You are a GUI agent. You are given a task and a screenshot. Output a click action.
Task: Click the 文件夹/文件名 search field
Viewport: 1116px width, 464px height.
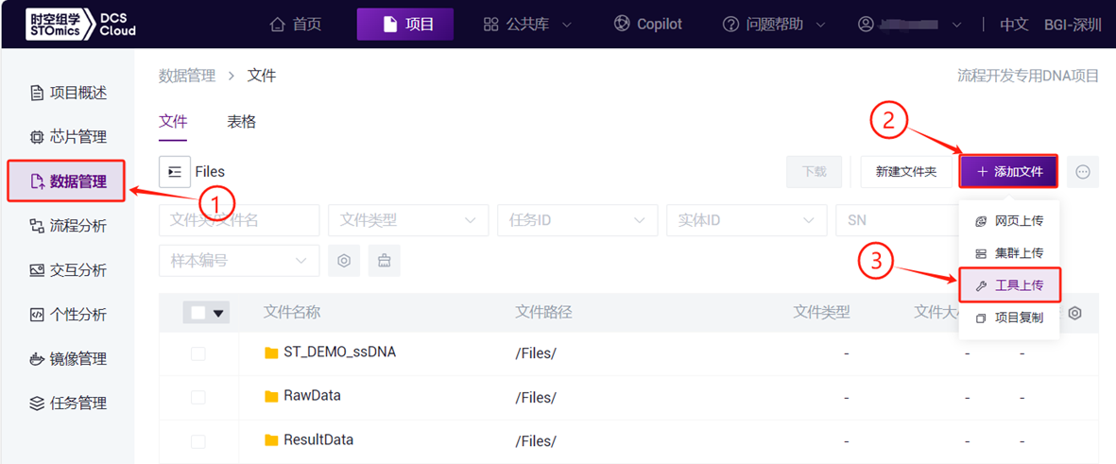pos(239,220)
